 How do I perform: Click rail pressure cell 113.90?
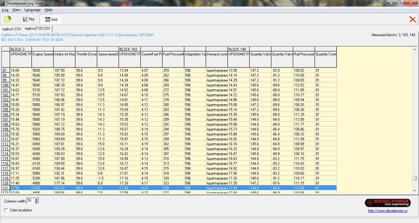click(x=304, y=119)
